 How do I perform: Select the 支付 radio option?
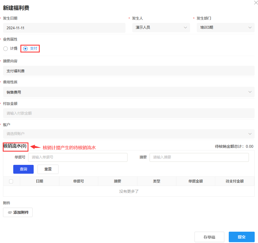coord(26,49)
